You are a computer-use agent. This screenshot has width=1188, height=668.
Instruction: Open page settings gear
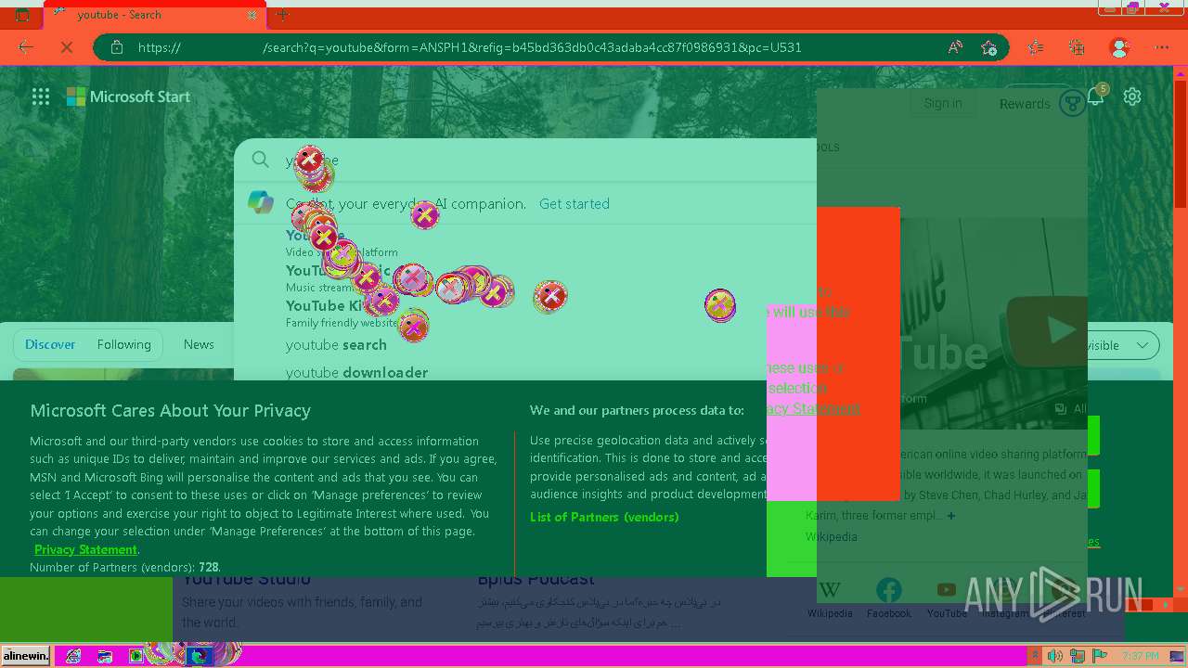pyautogui.click(x=1132, y=96)
